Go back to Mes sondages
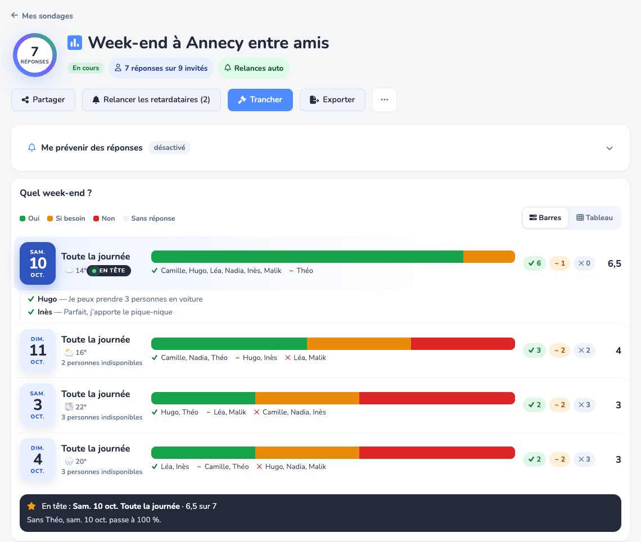This screenshot has height=542, width=641. [x=42, y=16]
